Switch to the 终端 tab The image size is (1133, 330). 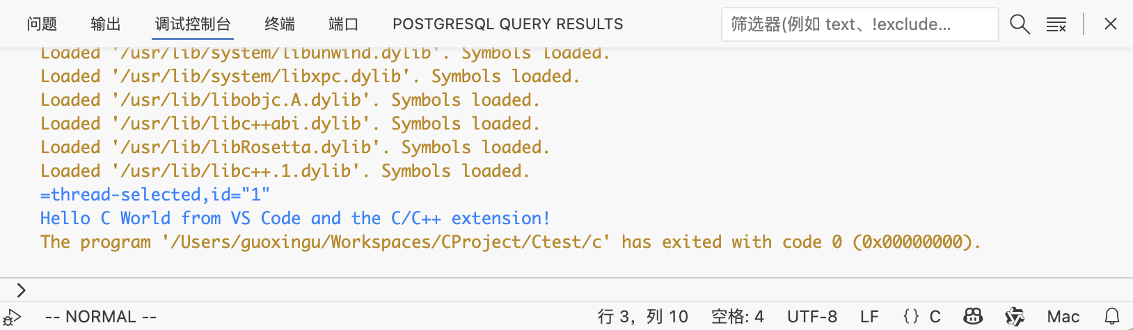tap(280, 24)
